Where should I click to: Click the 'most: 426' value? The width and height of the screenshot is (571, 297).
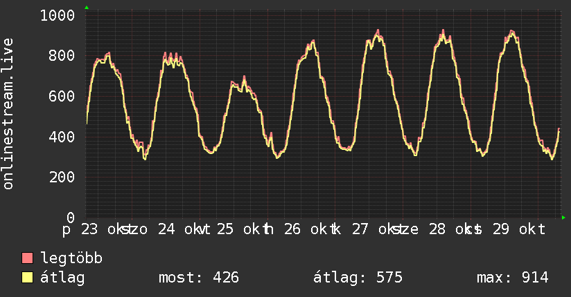[x=199, y=278]
